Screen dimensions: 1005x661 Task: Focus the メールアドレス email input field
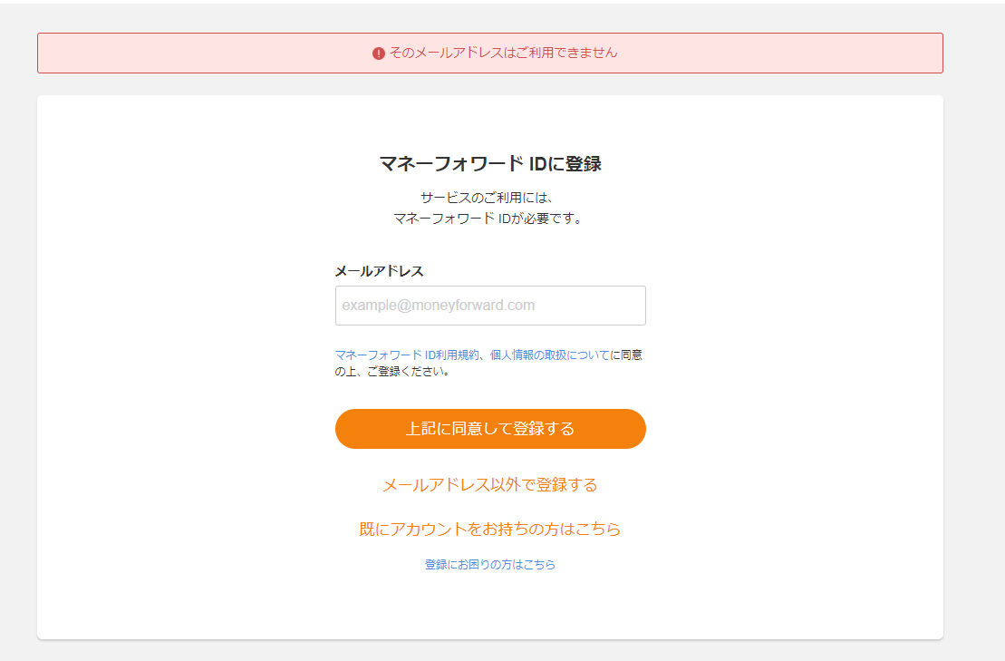coord(490,306)
